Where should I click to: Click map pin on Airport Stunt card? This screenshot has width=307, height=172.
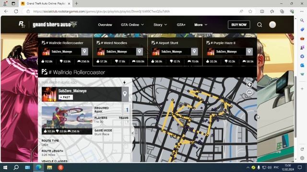194,52
